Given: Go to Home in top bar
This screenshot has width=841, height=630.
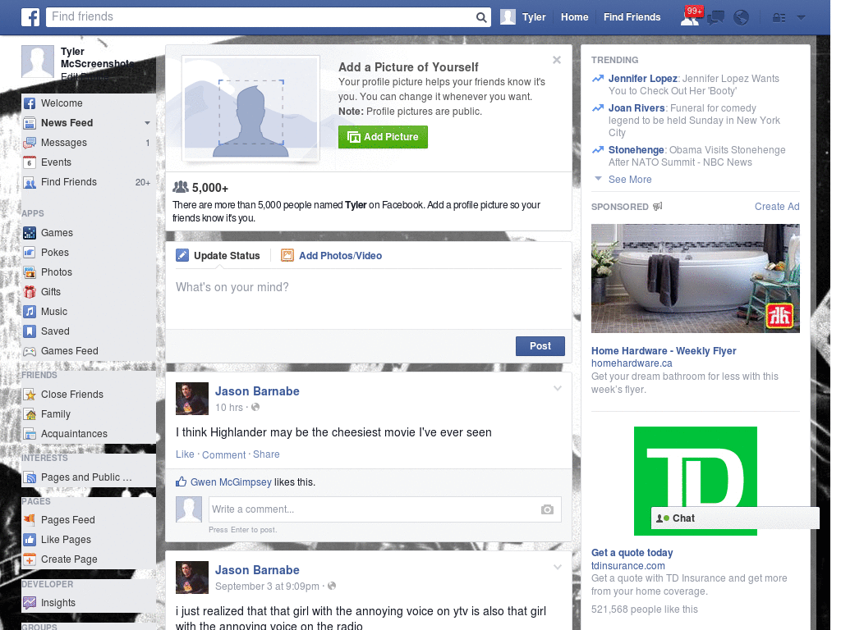Looking at the screenshot, I should pos(574,17).
